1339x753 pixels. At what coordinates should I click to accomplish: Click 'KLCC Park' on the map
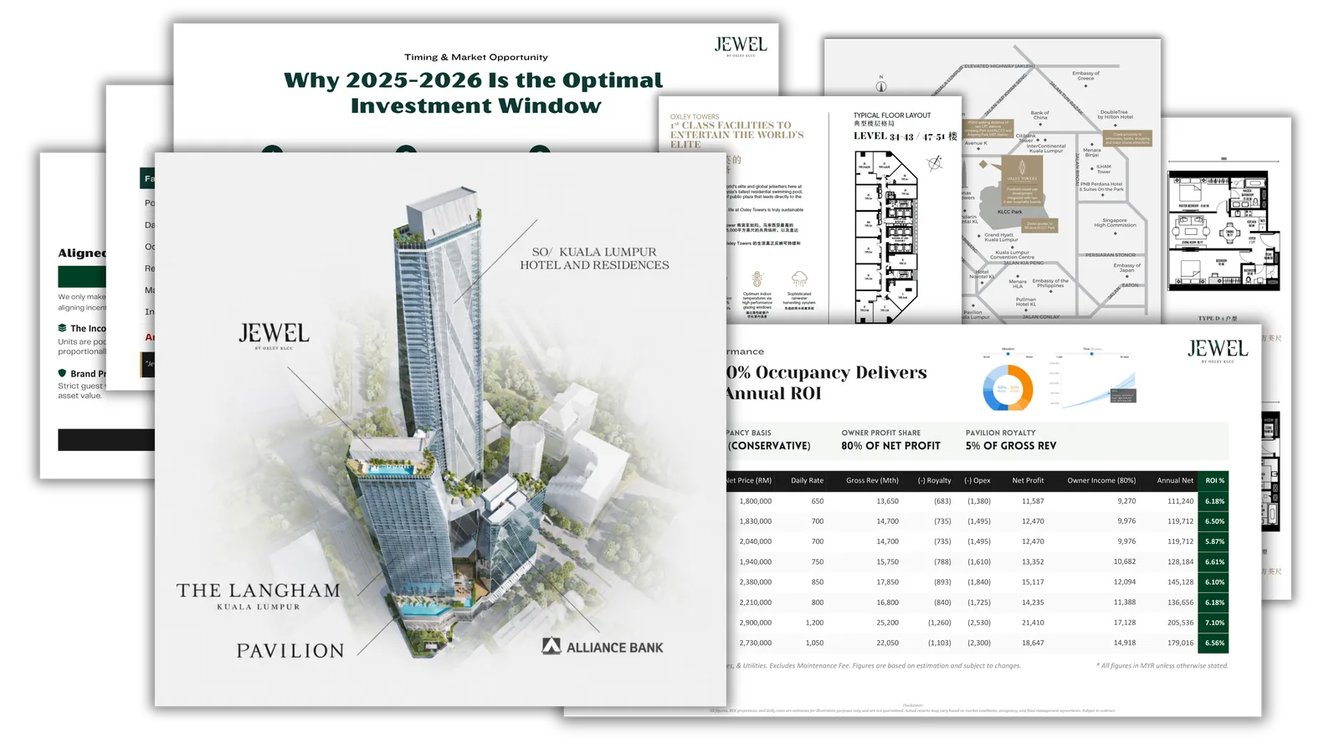click(x=1010, y=212)
